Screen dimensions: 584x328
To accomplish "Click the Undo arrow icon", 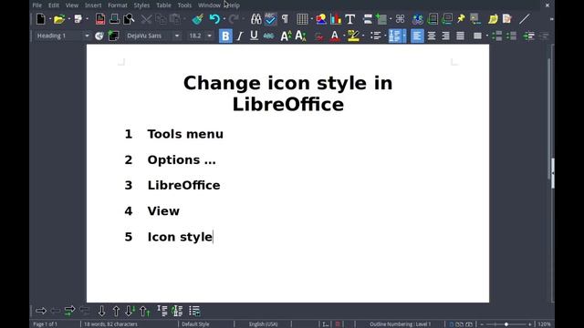I will (214, 19).
